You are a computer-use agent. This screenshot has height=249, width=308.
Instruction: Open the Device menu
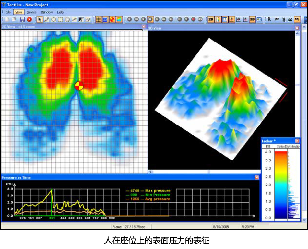click(31, 12)
